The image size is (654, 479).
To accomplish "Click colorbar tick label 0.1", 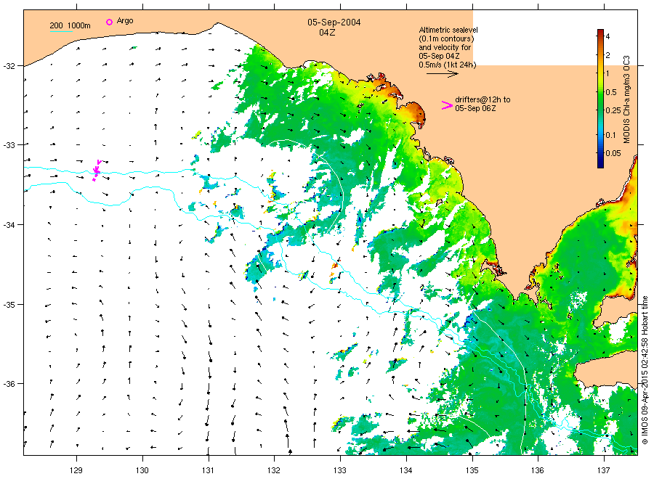I will click(x=610, y=135).
